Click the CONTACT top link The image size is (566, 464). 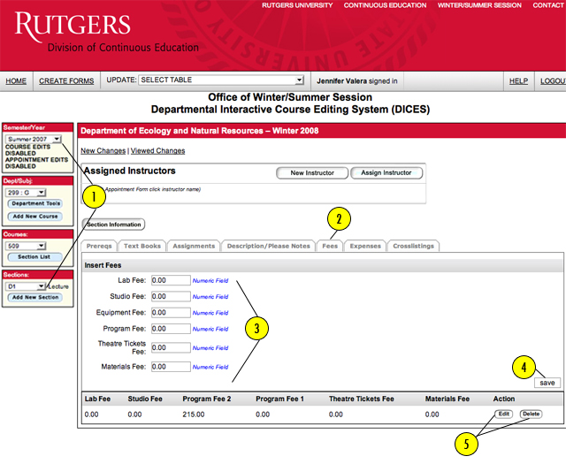point(549,5)
